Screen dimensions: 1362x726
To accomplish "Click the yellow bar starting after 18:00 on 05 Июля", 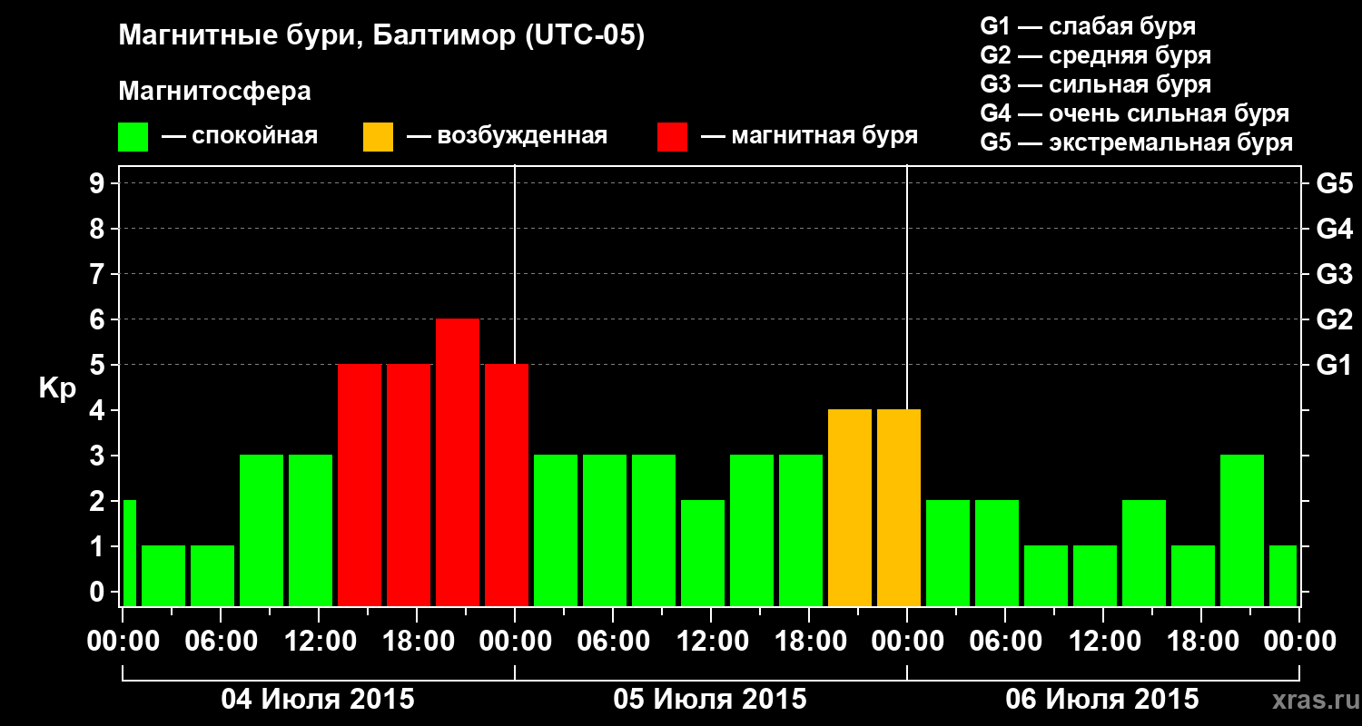I will pos(850,507).
